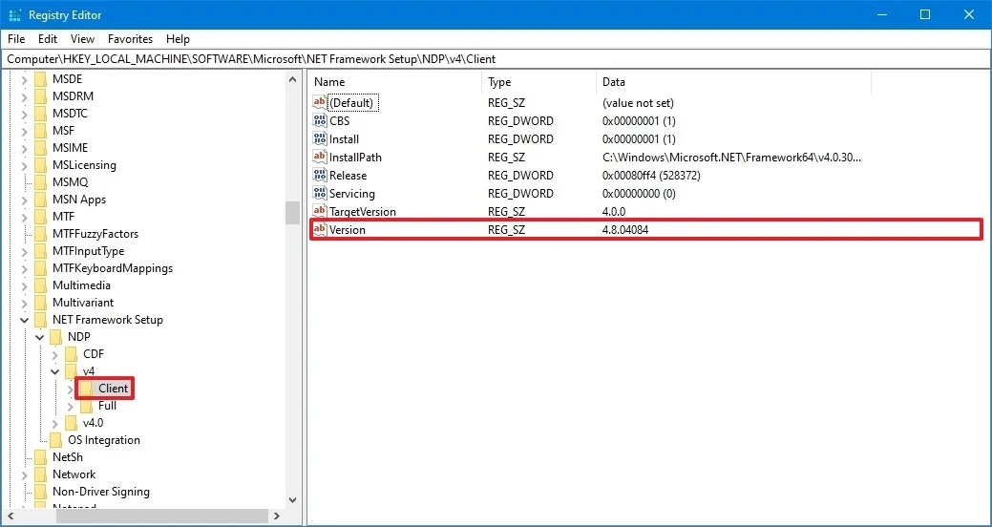
Task: Expand the MTFInputType key
Action: pyautogui.click(x=25, y=251)
